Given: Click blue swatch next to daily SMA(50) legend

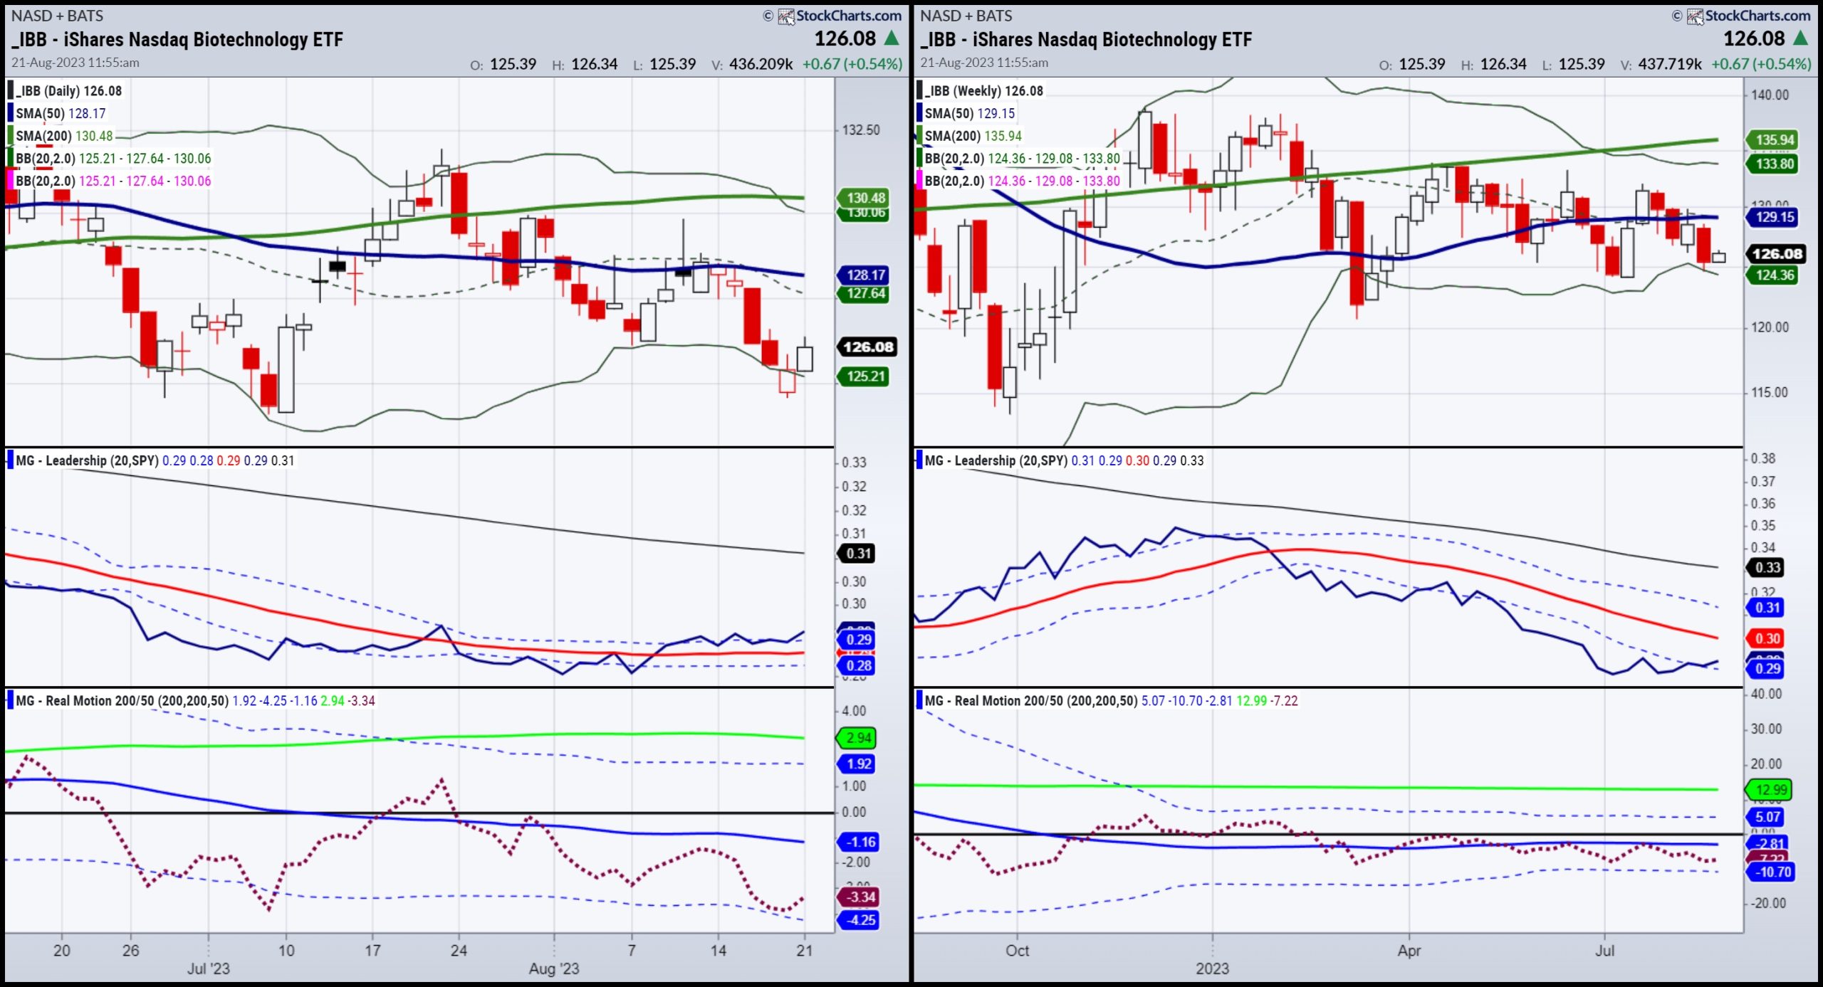Looking at the screenshot, I should pos(11,113).
